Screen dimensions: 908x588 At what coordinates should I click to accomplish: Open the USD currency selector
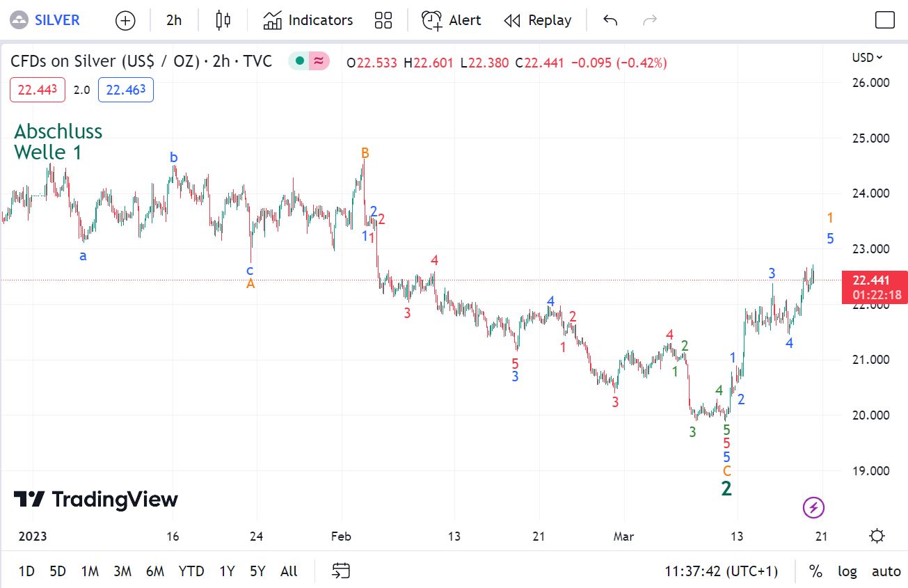click(868, 58)
